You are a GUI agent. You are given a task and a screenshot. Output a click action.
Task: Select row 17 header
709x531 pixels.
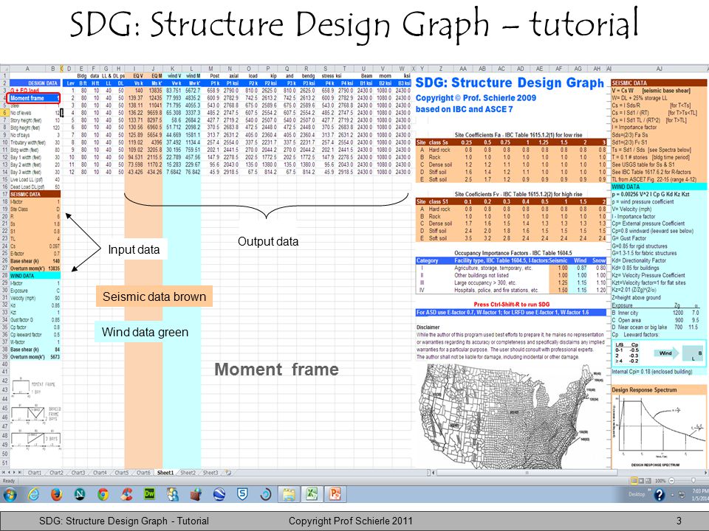[x=4, y=194]
